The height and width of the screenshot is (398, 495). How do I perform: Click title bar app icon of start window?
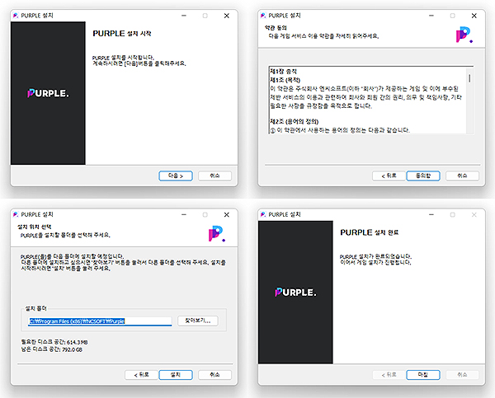click(16, 16)
